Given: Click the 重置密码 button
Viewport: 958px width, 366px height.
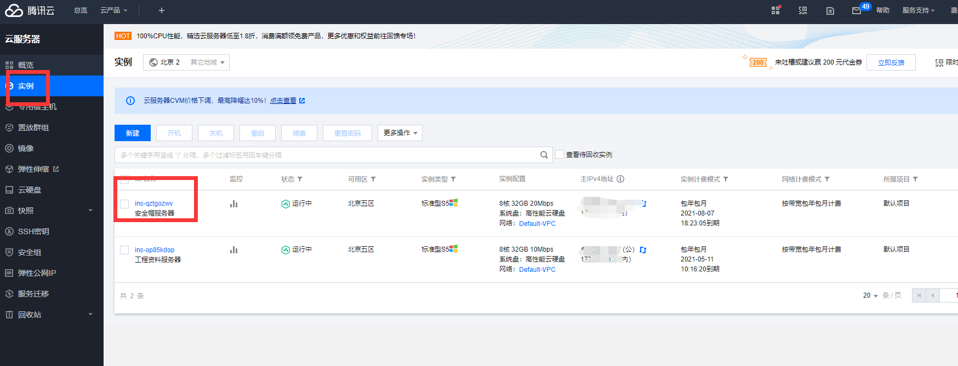Looking at the screenshot, I should pos(347,133).
